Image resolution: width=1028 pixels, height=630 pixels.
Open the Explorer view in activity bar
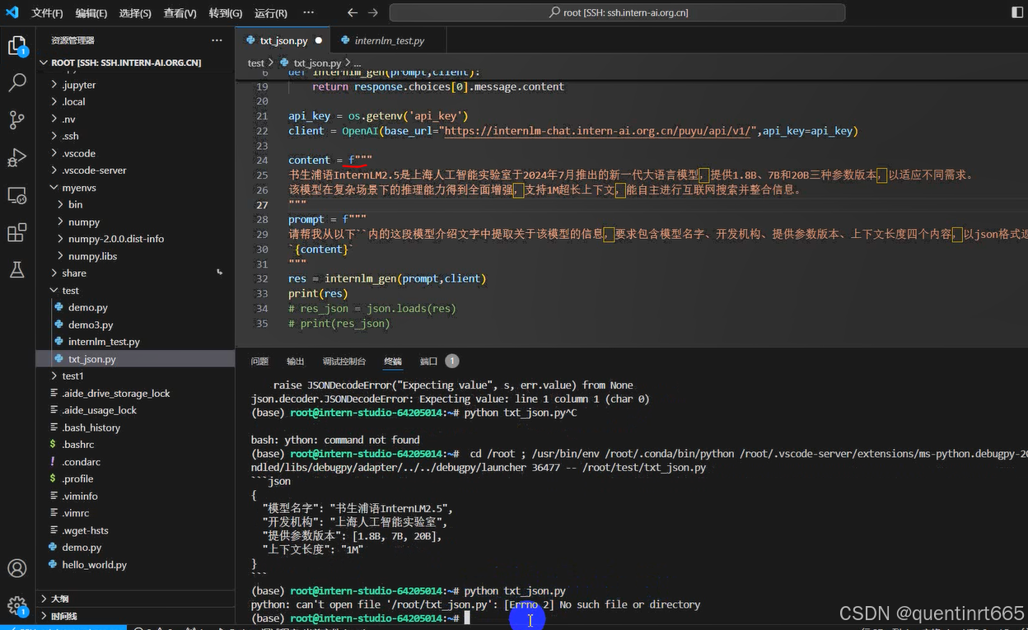pos(16,45)
